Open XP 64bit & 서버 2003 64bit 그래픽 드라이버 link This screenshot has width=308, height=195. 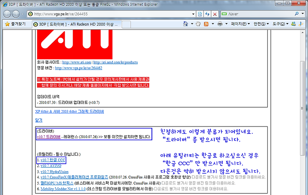[x=70, y=112]
